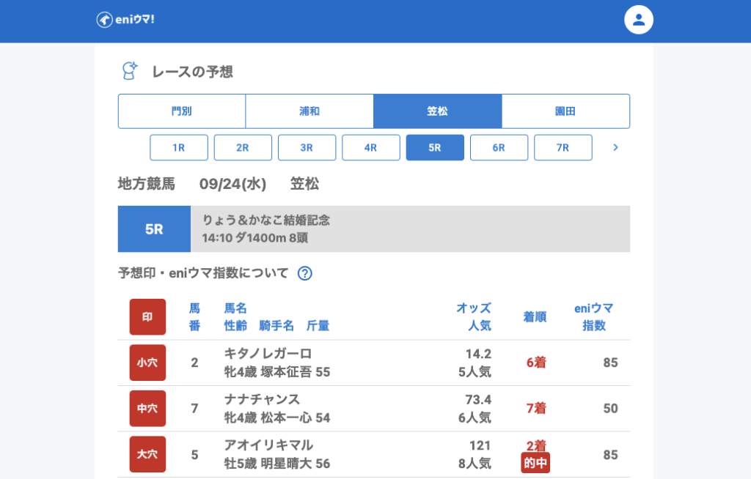Select the 浦和 racecourse tab

309,111
